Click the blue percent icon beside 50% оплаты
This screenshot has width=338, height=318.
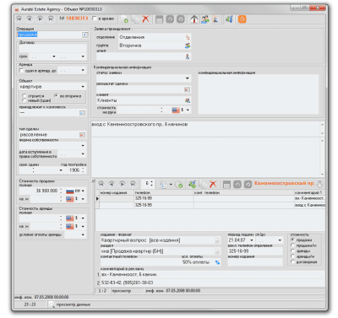tap(217, 262)
